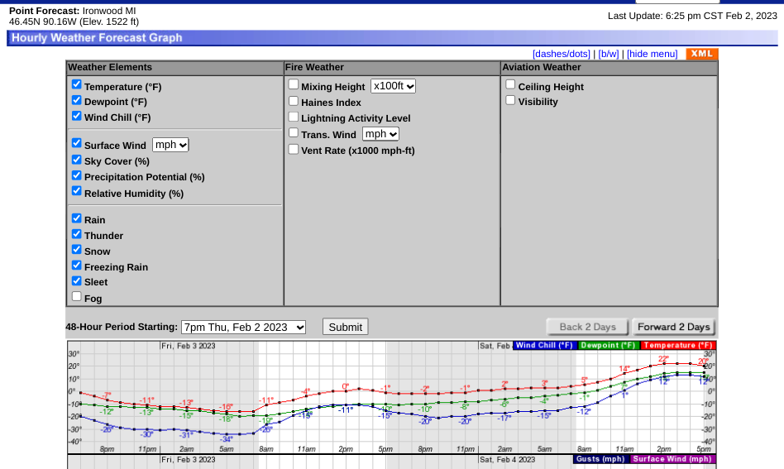The width and height of the screenshot is (784, 469).
Task: Click the Submit button
Action: click(x=346, y=327)
